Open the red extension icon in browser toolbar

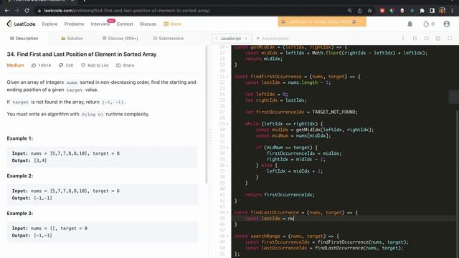pyautogui.click(x=382, y=11)
